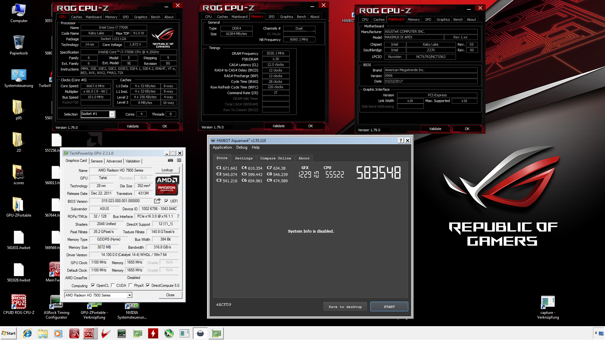Viewport: 605px width, 340px height.
Task: Click Lookup button in GPU-Z
Action: tap(167, 170)
